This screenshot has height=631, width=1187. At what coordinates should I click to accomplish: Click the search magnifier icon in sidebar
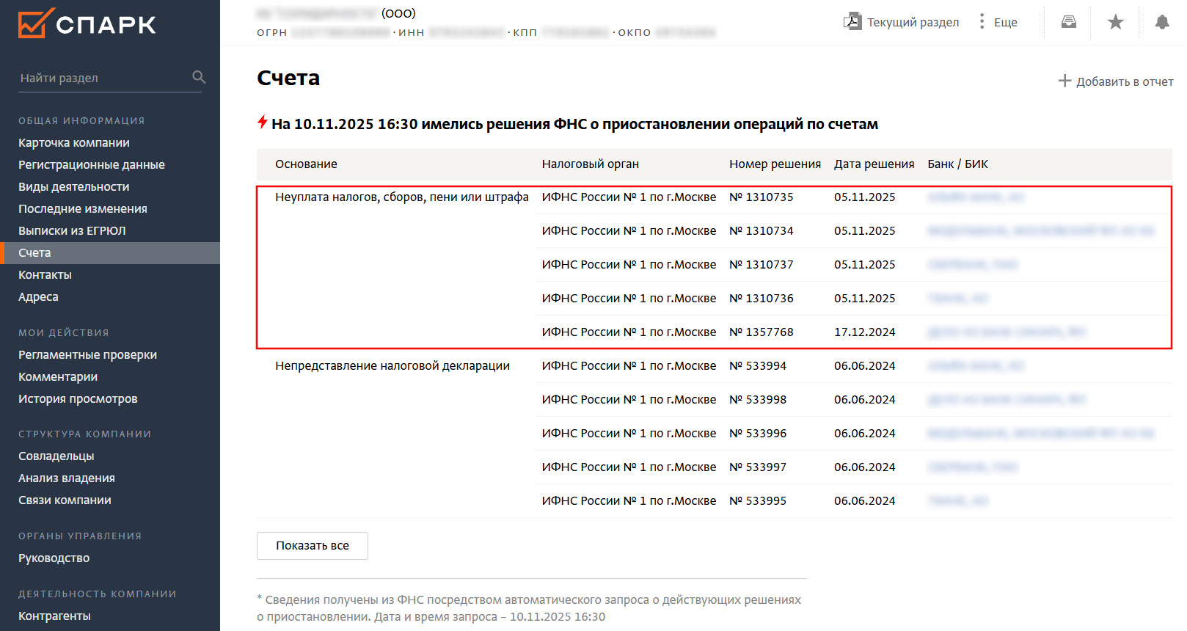coord(199,77)
